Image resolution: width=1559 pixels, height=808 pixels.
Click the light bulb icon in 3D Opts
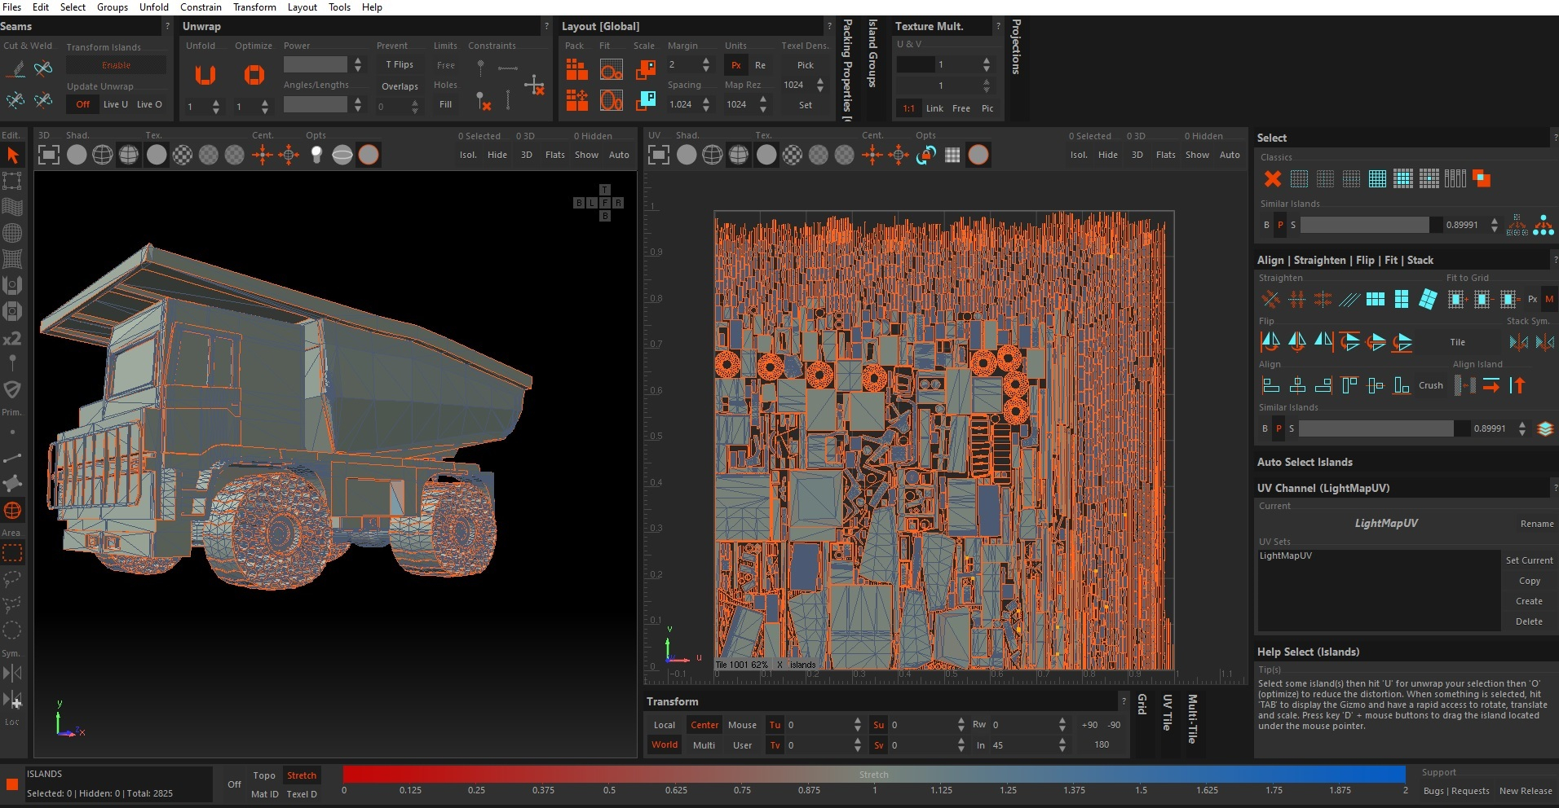(x=316, y=155)
